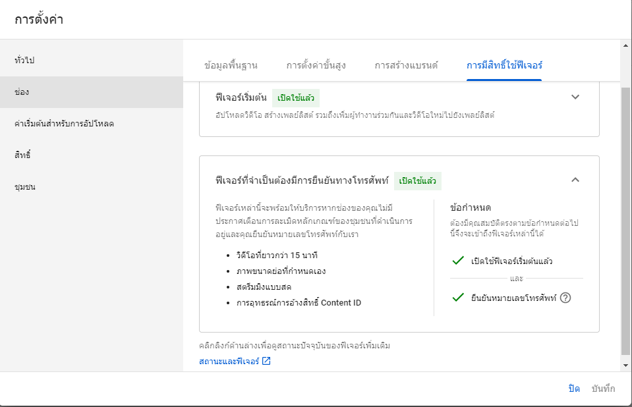Open the การสร้างแบรนด์ tab

pyautogui.click(x=406, y=65)
